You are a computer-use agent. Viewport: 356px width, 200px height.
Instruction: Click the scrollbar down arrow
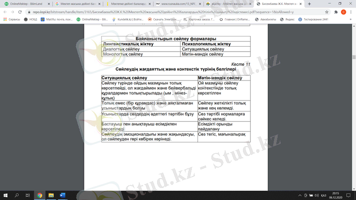tap(354, 189)
